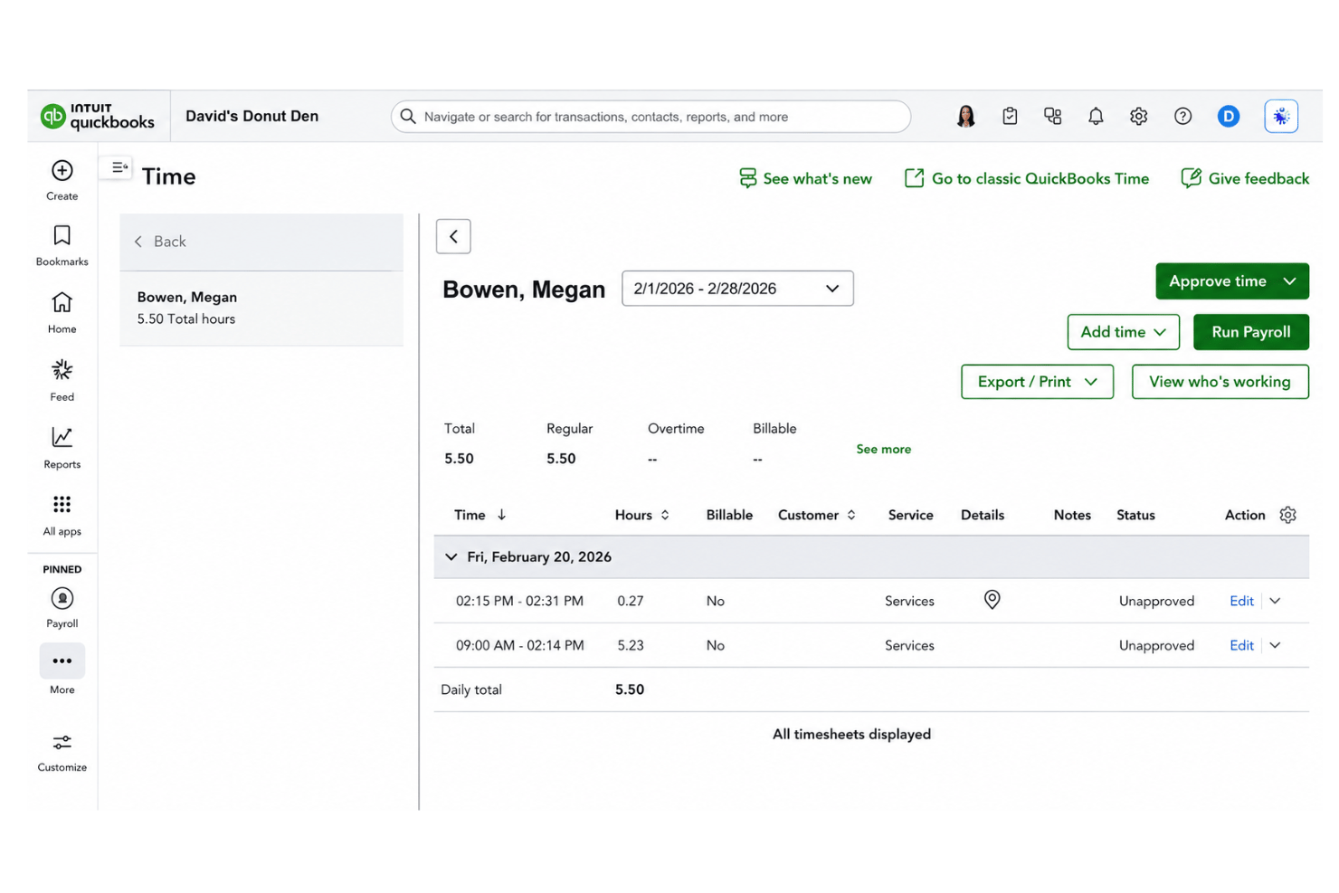Click the 5.23 hours cell
This screenshot has width=1339, height=893.
click(631, 645)
